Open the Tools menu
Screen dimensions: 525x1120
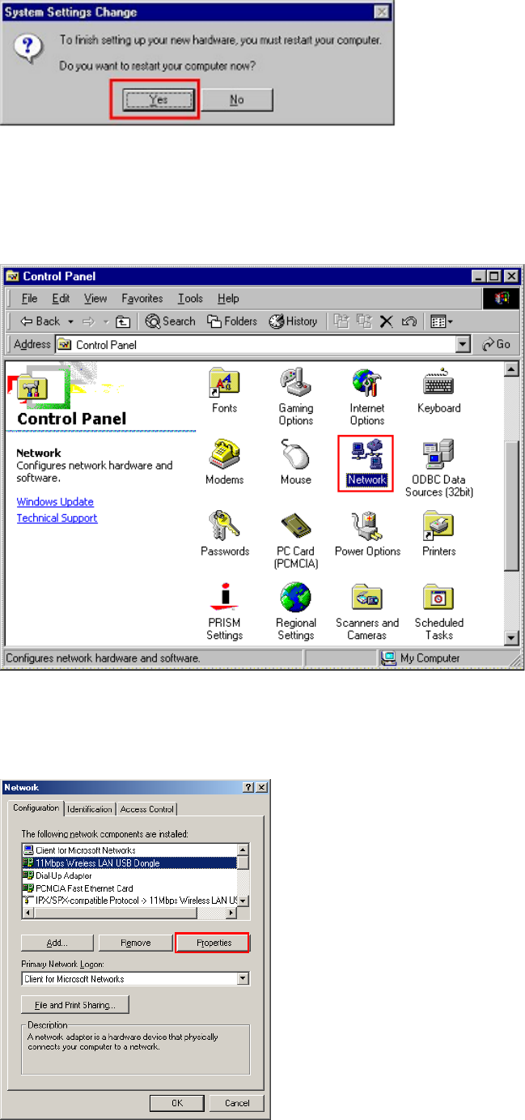click(190, 298)
